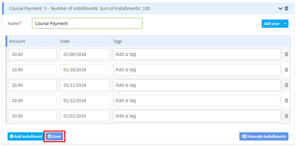Collapse the Course Payment panel chevron
This screenshot has height=146, width=296.
(281, 8)
